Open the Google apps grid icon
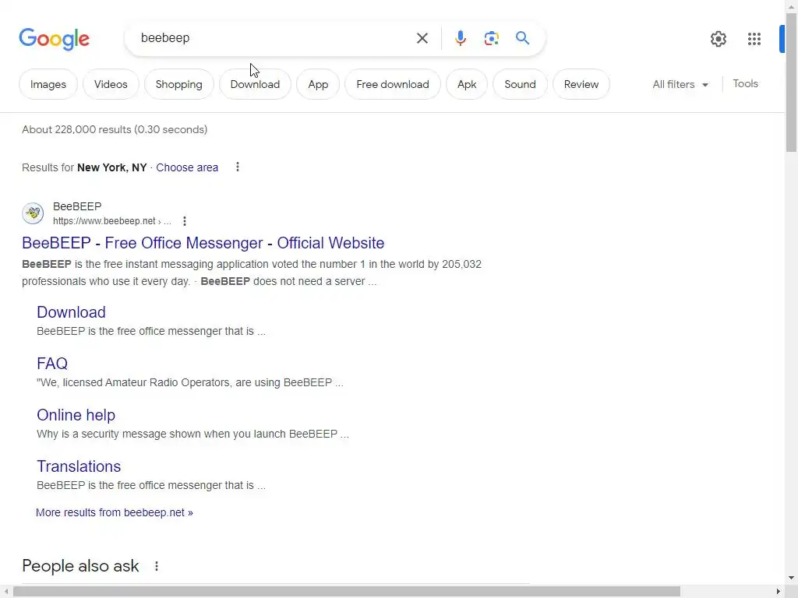The image size is (798, 598). coord(754,39)
